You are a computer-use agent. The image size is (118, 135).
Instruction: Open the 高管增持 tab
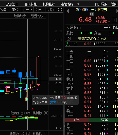(67, 4)
